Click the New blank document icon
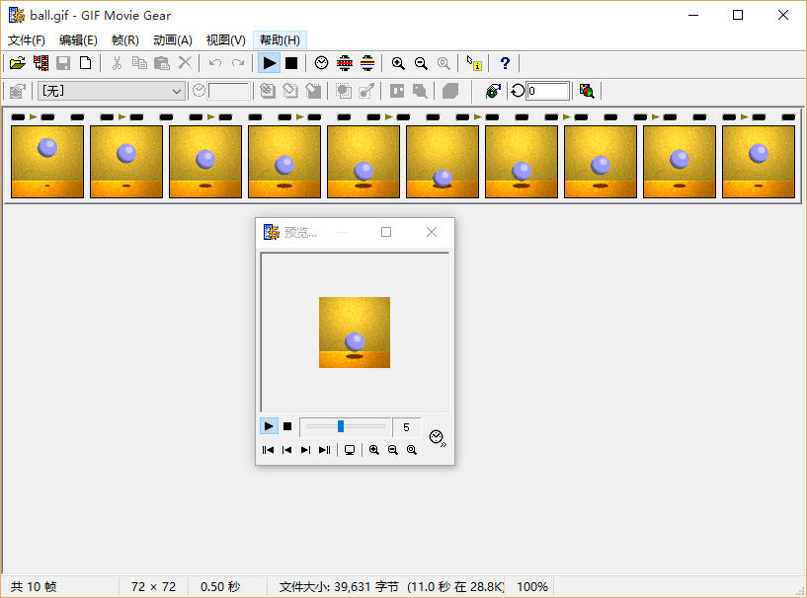Image resolution: width=807 pixels, height=598 pixels. tap(86, 63)
